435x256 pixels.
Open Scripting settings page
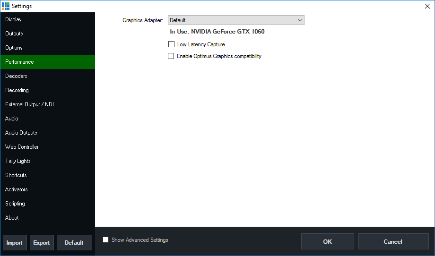pos(48,204)
